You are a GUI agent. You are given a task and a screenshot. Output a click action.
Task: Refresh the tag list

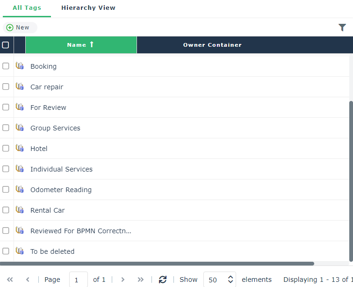163,280
